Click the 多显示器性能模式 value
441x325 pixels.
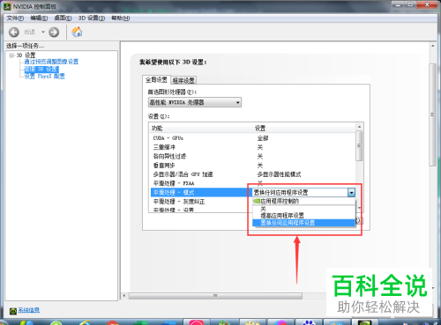[279, 174]
